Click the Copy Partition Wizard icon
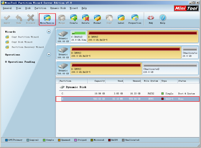Viewport: 201px width, 148px height. point(7,37)
